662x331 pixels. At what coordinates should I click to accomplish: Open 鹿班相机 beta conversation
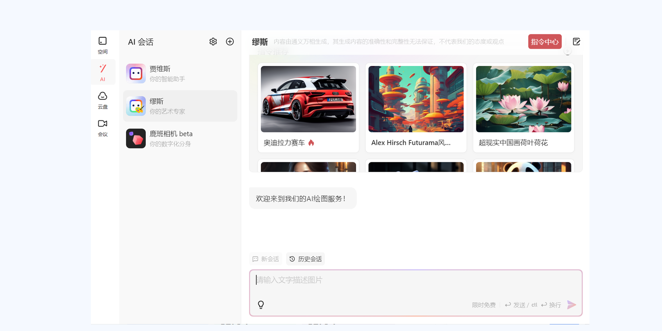[x=180, y=138]
